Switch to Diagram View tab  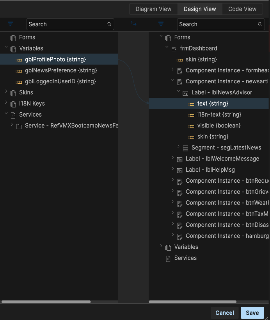coord(153,9)
